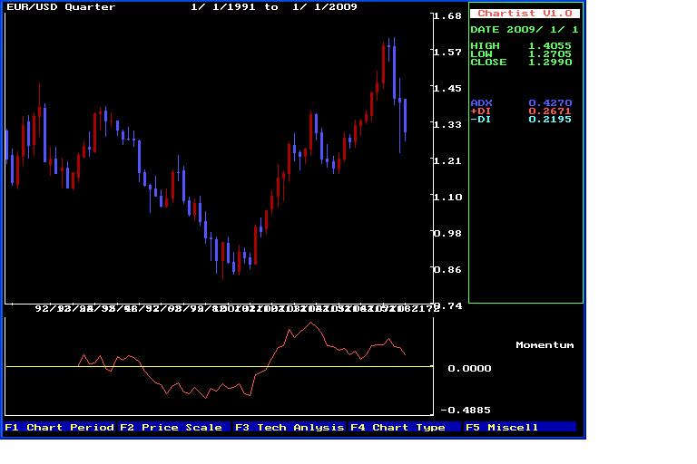
Task: Click the 0.98 price axis label
Action: [447, 234]
